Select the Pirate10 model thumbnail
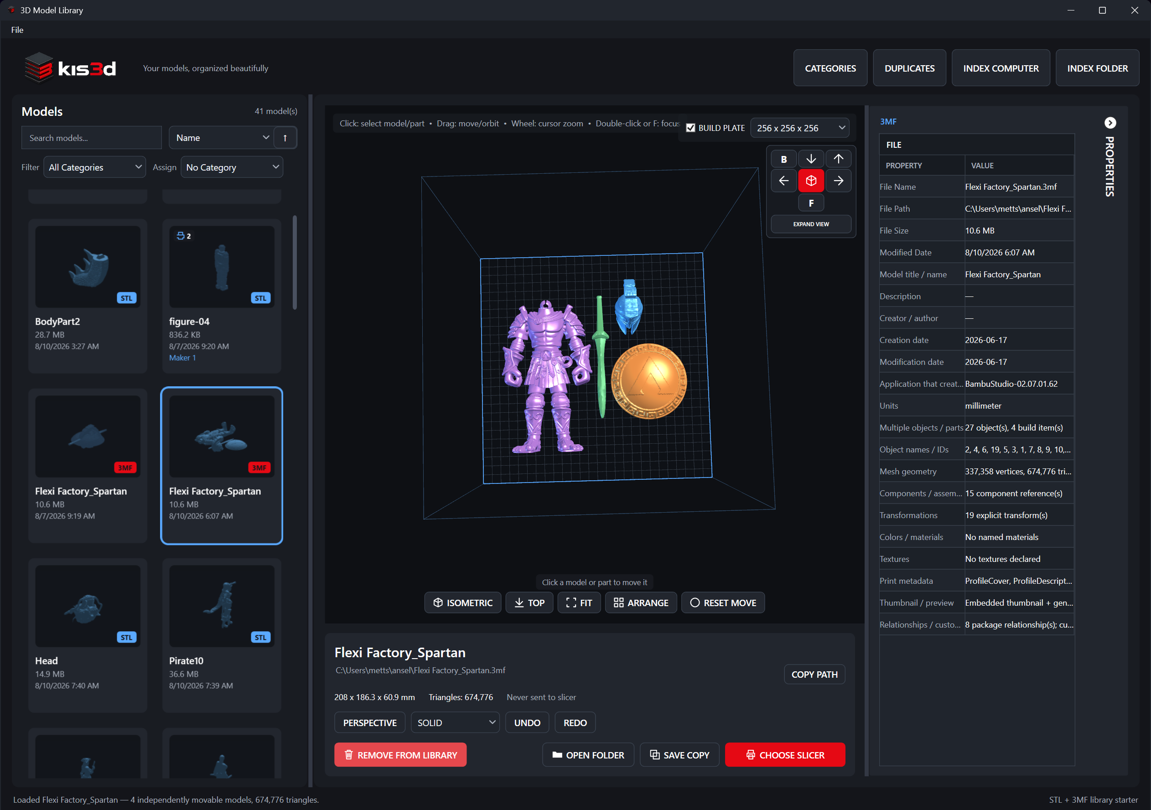 222,606
